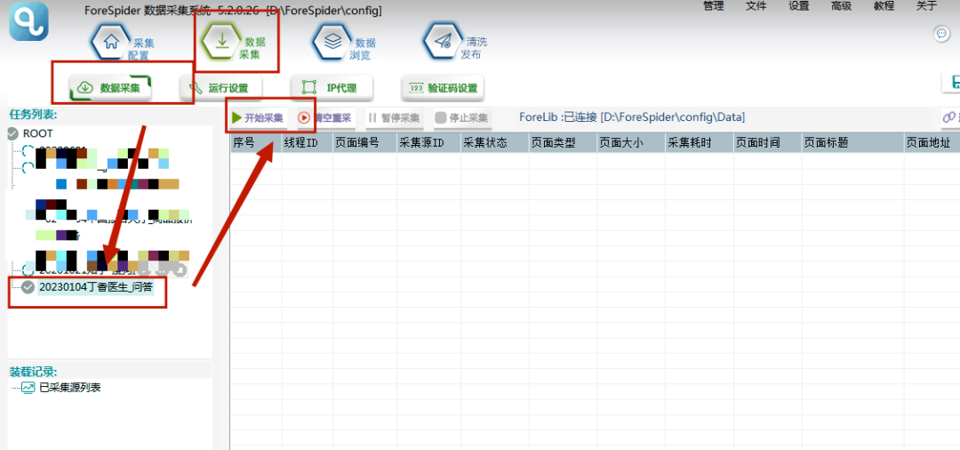
Task: Click the 开始采集 start button
Action: click(x=258, y=118)
